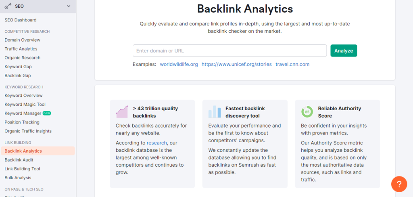Open SEO Dashboard
This screenshot has height=197, width=413.
click(x=21, y=20)
